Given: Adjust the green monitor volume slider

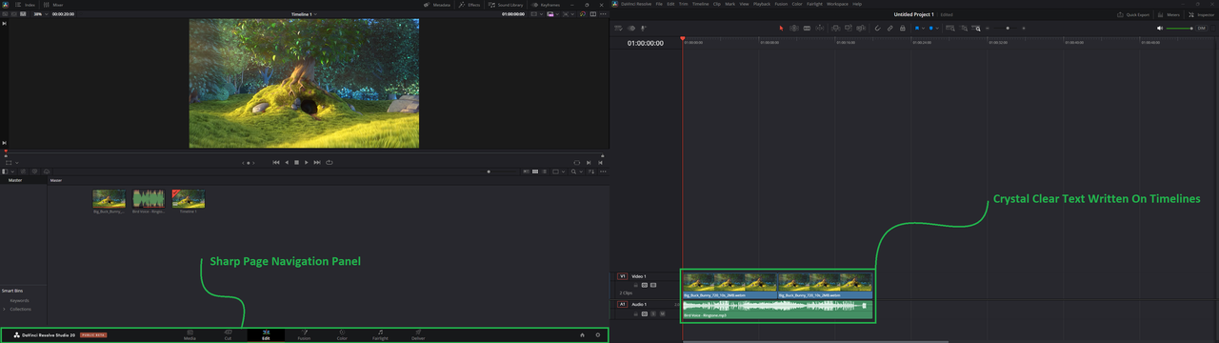Looking at the screenshot, I should point(1180,28).
